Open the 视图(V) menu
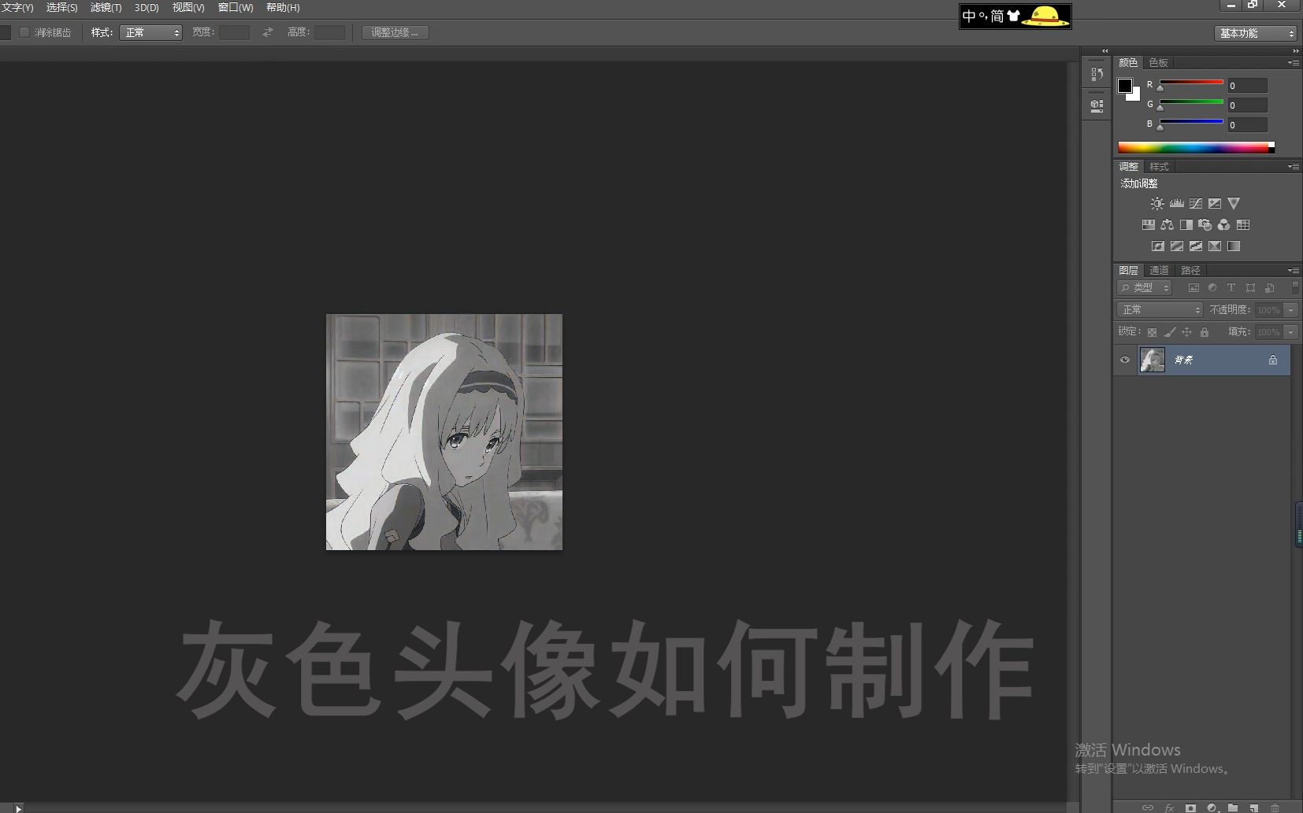 point(188,8)
